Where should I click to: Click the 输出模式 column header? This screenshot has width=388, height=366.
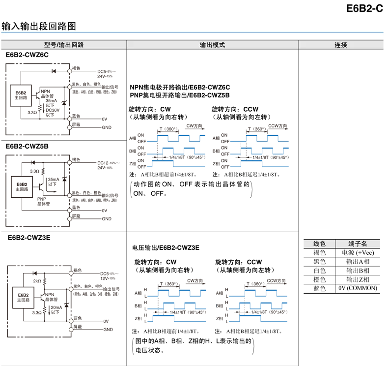click(212, 45)
